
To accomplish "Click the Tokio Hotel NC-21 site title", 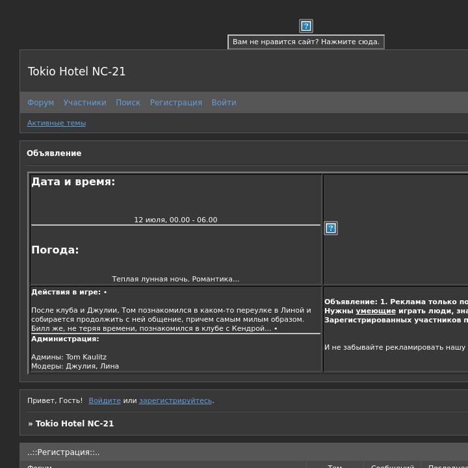I will point(77,71).
